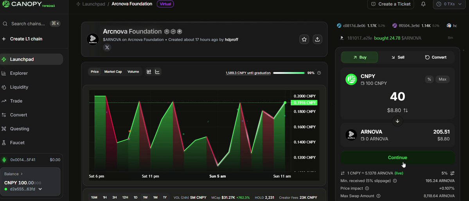Screen dimensions: 469x201
Task: Select the 15M timeframe
Action: (x=94, y=197)
